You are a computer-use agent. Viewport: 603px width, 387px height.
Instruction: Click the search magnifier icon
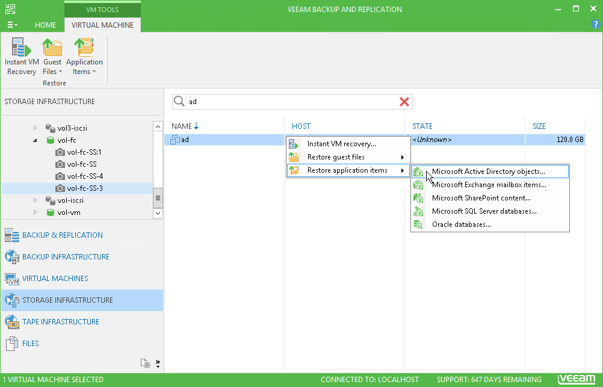pos(179,101)
